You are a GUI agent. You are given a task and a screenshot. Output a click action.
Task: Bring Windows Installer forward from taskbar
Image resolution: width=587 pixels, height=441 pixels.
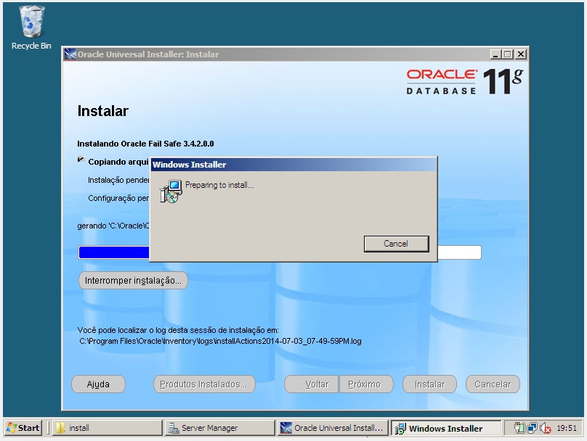[447, 428]
